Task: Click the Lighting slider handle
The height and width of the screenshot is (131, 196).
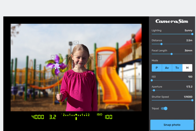Action: coord(192,34)
